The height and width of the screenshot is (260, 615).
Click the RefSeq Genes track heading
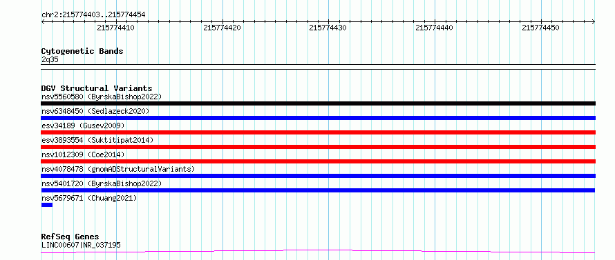point(70,237)
